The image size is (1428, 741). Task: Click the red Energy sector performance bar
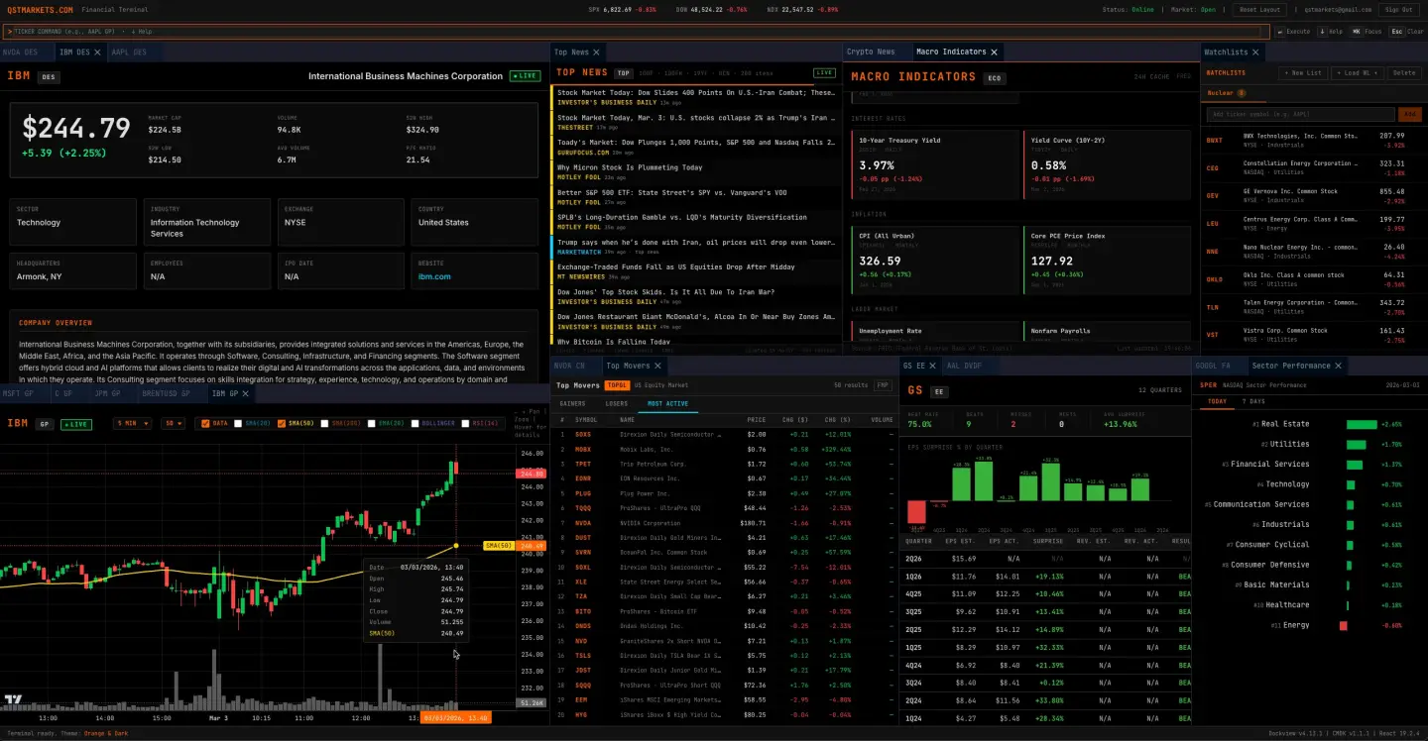pyautogui.click(x=1345, y=625)
